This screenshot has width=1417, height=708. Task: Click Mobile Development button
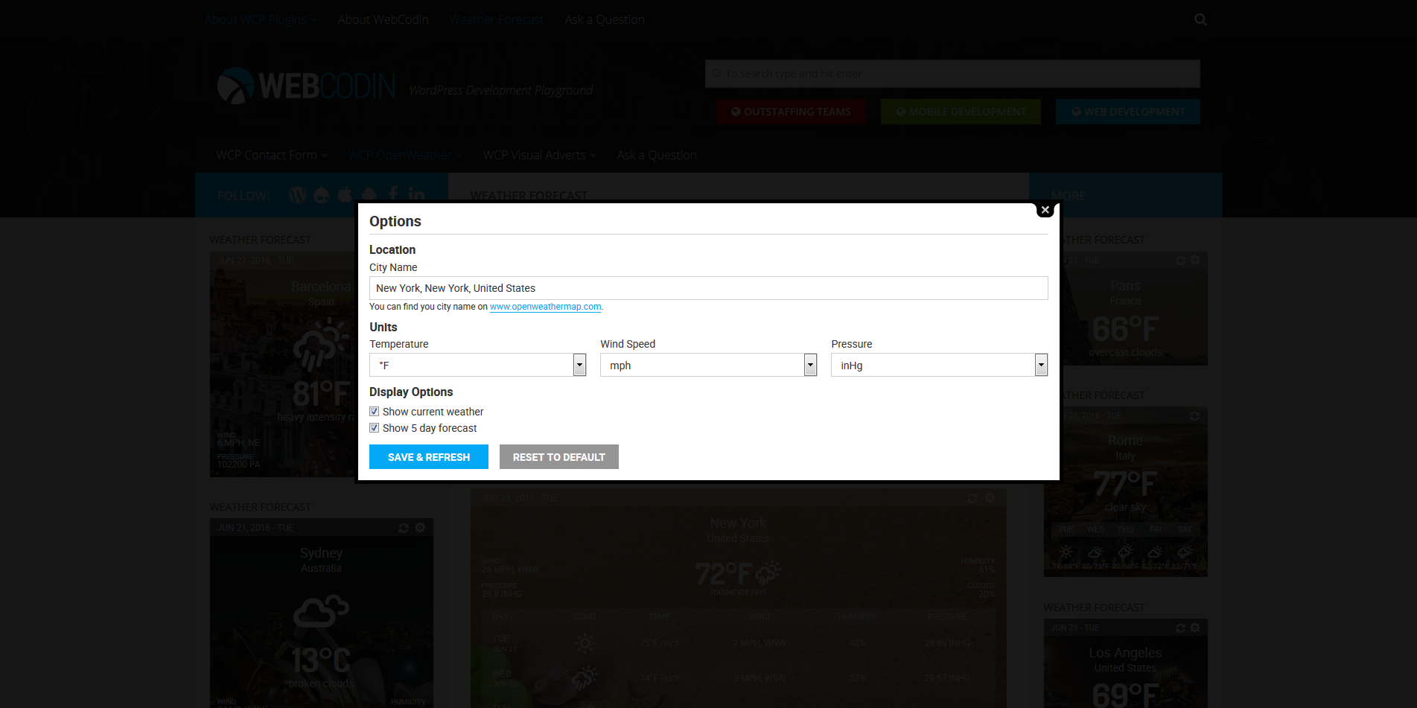(961, 112)
